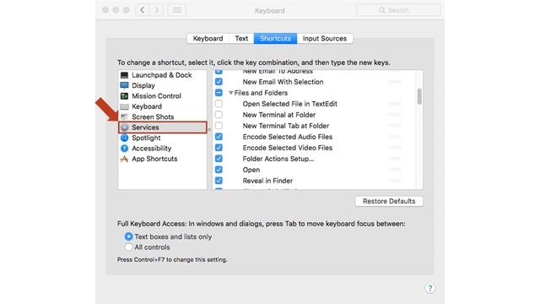The height and width of the screenshot is (304, 540).
Task: Enable New Terminal at Folder checkbox
Action: click(x=219, y=115)
